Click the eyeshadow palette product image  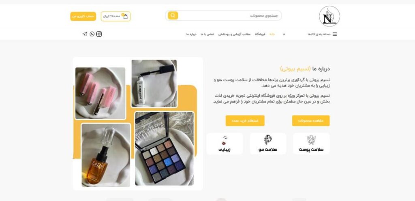pos(165,148)
